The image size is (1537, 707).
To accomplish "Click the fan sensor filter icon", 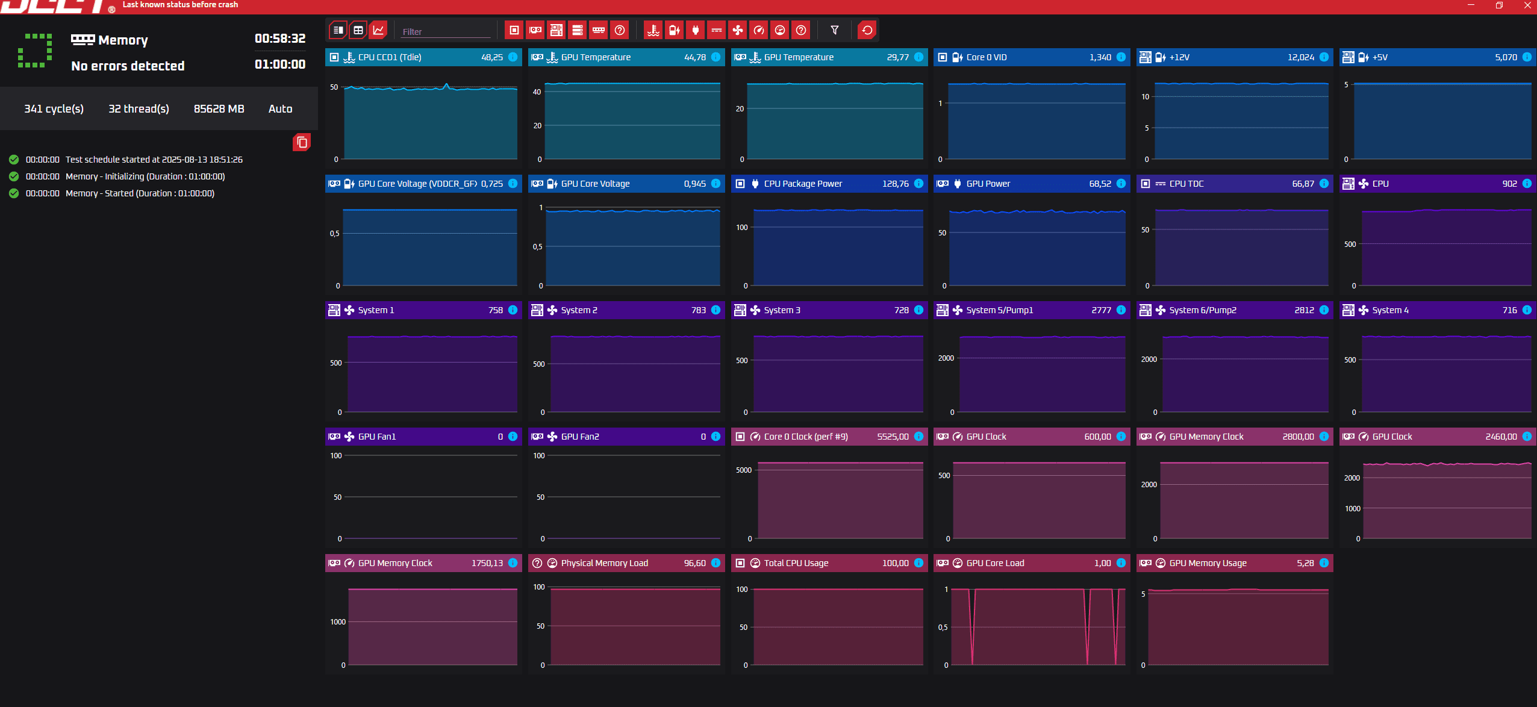I will (x=737, y=30).
